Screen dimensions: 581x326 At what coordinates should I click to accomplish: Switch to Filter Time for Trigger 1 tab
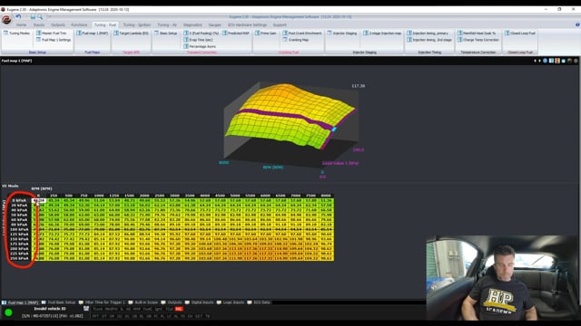pos(102,302)
